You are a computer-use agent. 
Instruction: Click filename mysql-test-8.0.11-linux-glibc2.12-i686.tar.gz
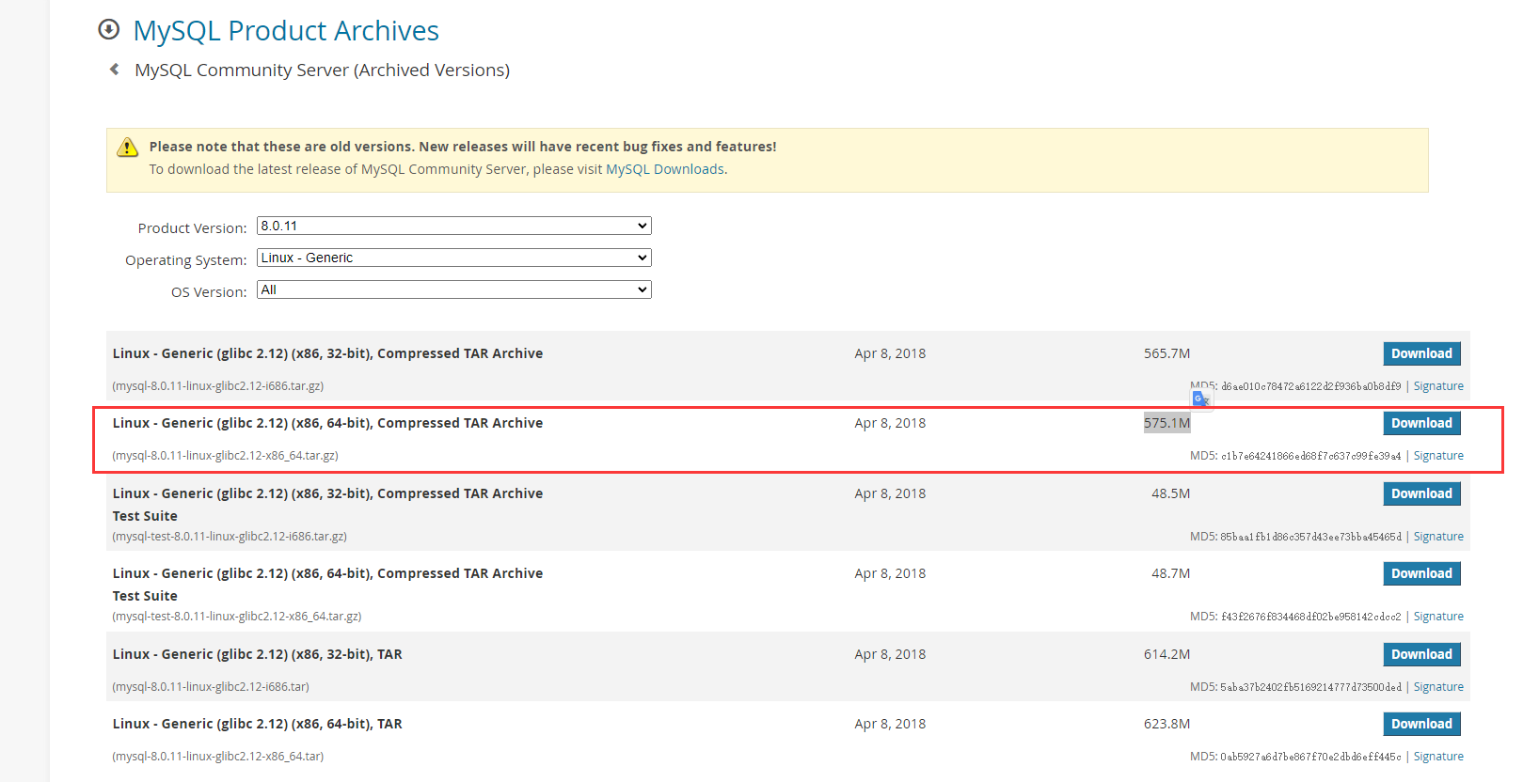point(230,537)
